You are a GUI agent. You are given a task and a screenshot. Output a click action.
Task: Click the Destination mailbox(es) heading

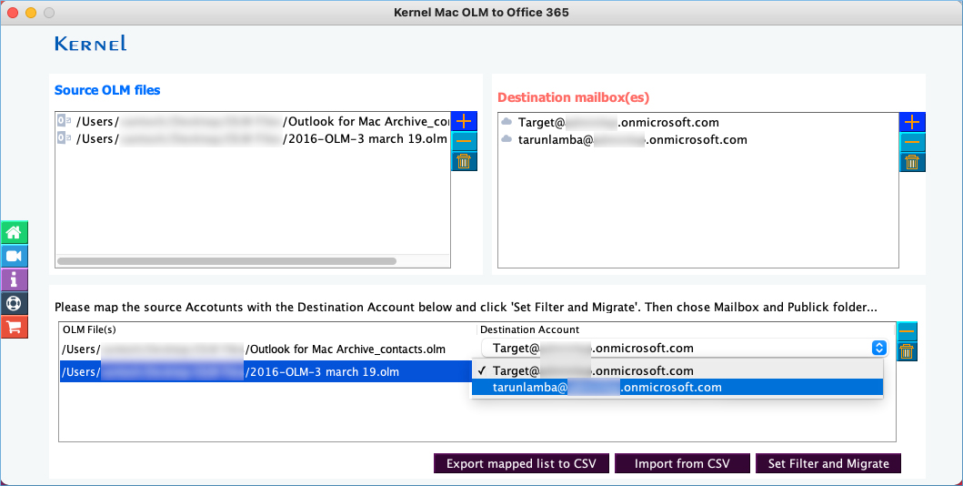573,97
